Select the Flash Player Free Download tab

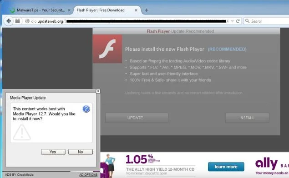coord(101,10)
